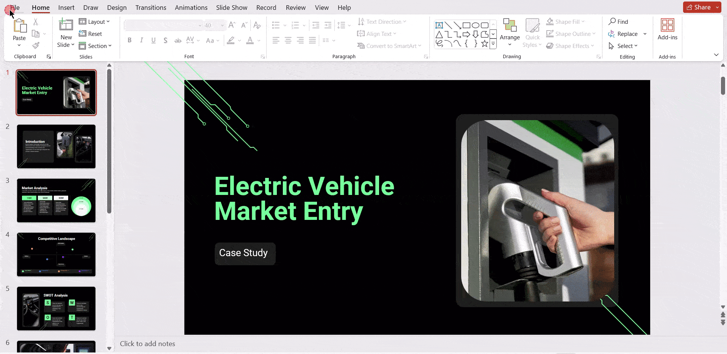This screenshot has height=354, width=727.
Task: Select the Format Painter tool
Action: point(36,45)
